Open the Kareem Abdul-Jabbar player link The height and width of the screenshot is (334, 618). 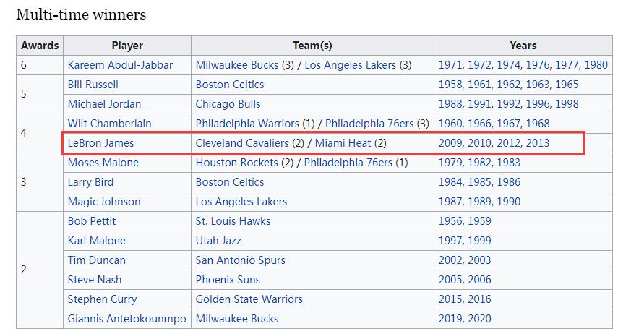[120, 65]
